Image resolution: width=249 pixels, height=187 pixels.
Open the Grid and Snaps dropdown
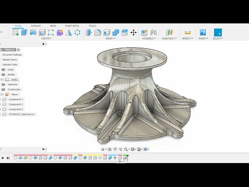tap(140, 149)
